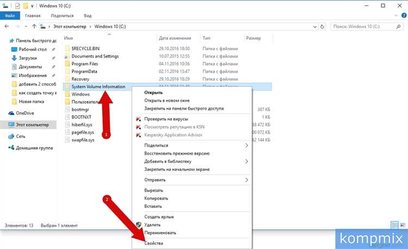The height and width of the screenshot is (249, 408).
Task: Select the 'Program Files' folder
Action: coord(84,64)
